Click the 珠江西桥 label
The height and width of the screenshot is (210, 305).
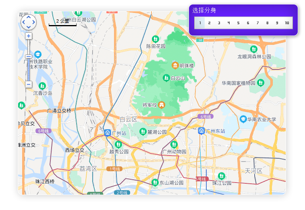tap(45, 182)
